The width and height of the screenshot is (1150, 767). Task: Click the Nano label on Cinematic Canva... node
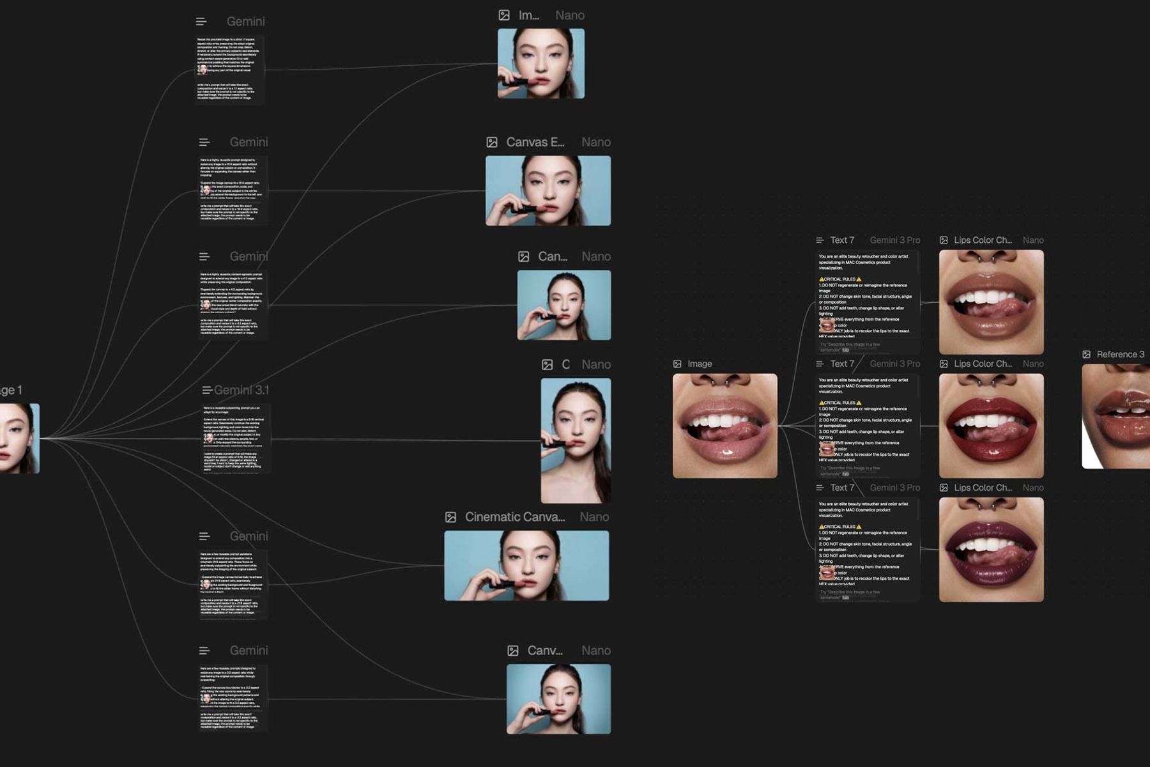tap(594, 517)
